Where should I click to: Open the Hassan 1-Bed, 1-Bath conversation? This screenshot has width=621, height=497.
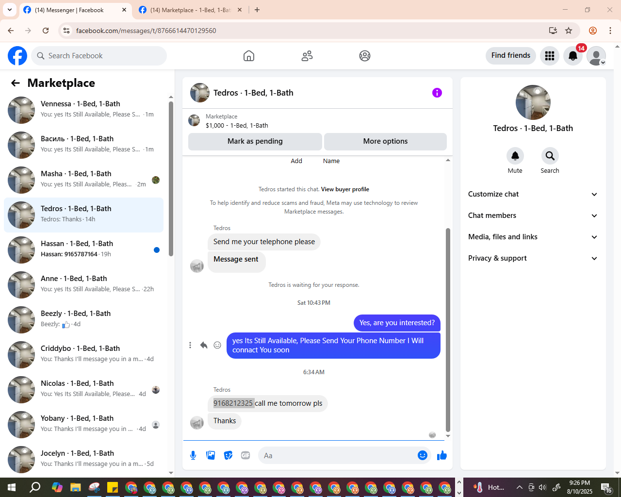(83, 250)
